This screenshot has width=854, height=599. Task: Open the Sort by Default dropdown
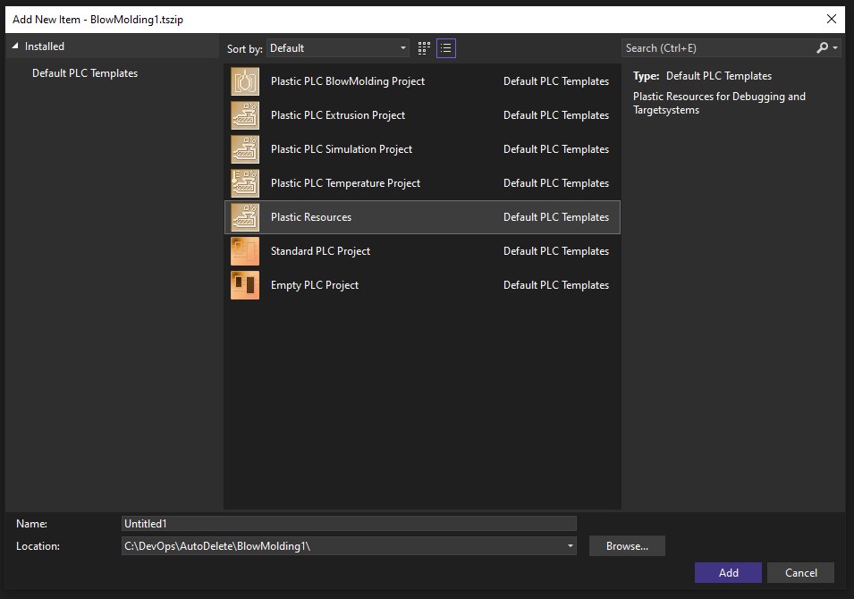pyautogui.click(x=338, y=48)
